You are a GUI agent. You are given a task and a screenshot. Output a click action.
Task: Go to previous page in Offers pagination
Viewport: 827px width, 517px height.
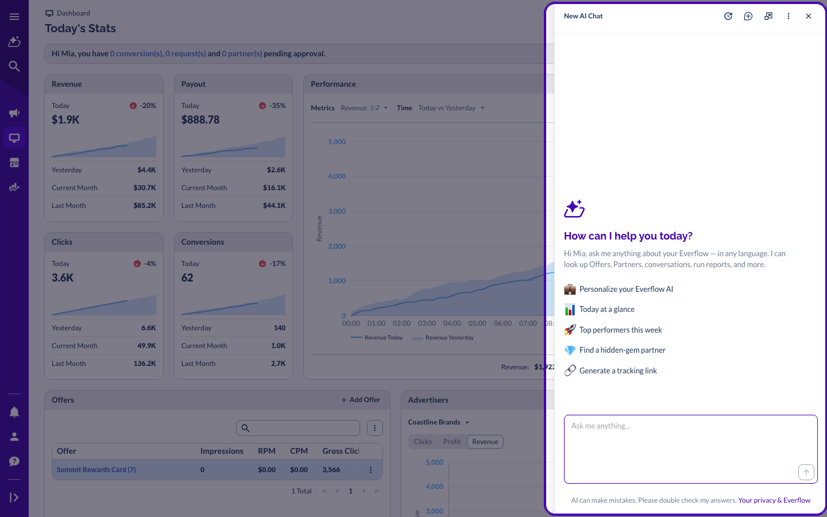(x=337, y=491)
